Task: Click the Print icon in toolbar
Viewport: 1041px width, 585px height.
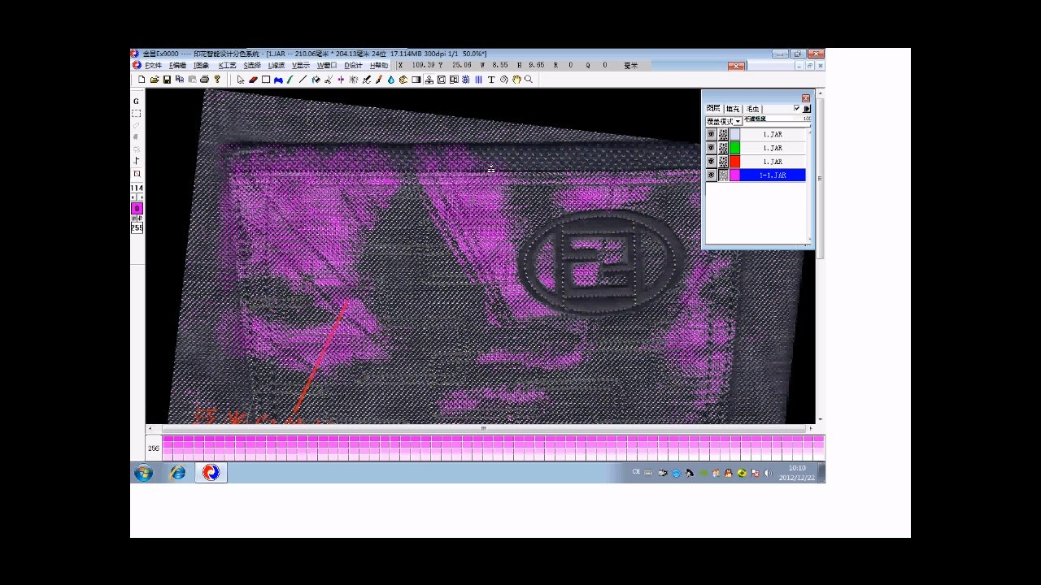Action: (x=204, y=80)
